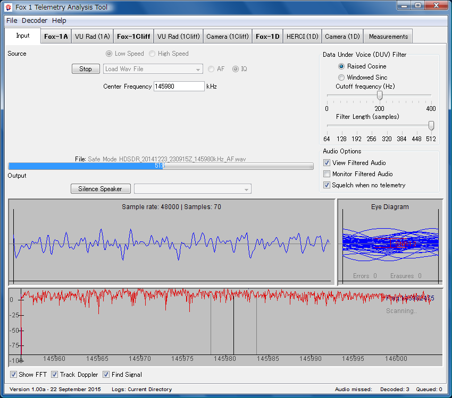Screen dimensions: 452x398
Task: Select the IQ radio button
Action: click(x=236, y=69)
